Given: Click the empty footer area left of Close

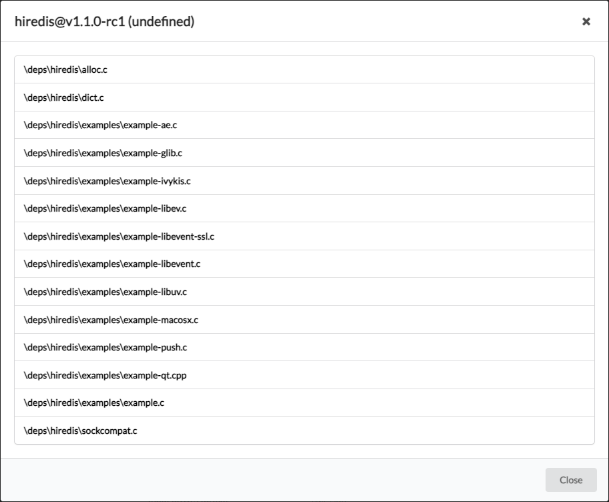Looking at the screenshot, I should [267, 480].
